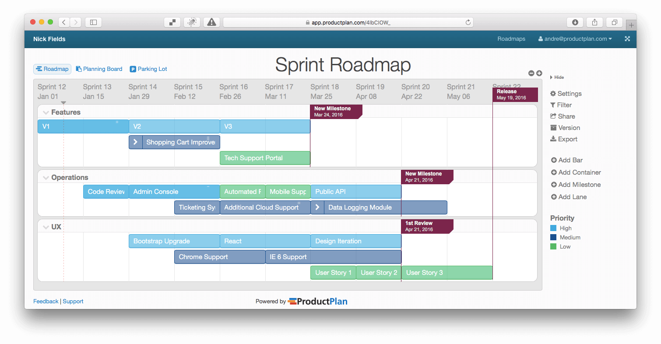Select the New Milestone marker dated Mar 24
This screenshot has width=661, height=344.
(336, 112)
